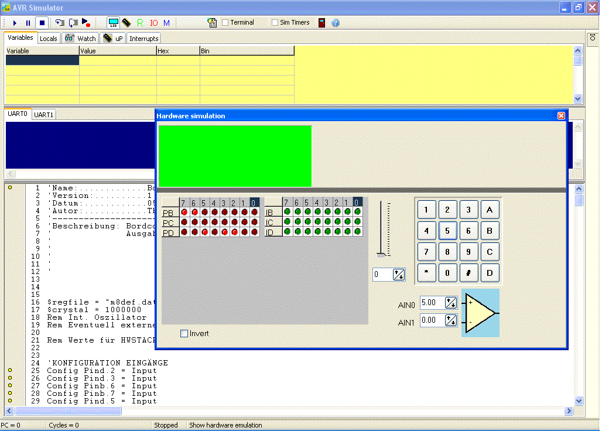Image resolution: width=602 pixels, height=431 pixels.
Task: Open IO registers via red IO icon
Action: tap(153, 23)
